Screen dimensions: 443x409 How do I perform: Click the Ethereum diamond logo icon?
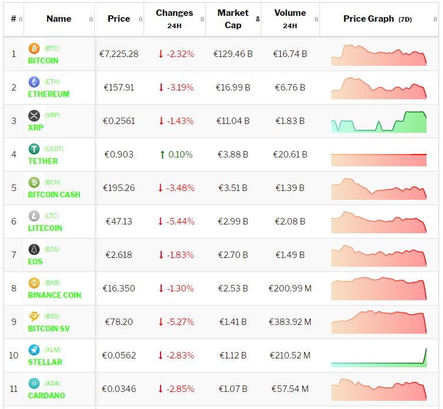coord(34,82)
